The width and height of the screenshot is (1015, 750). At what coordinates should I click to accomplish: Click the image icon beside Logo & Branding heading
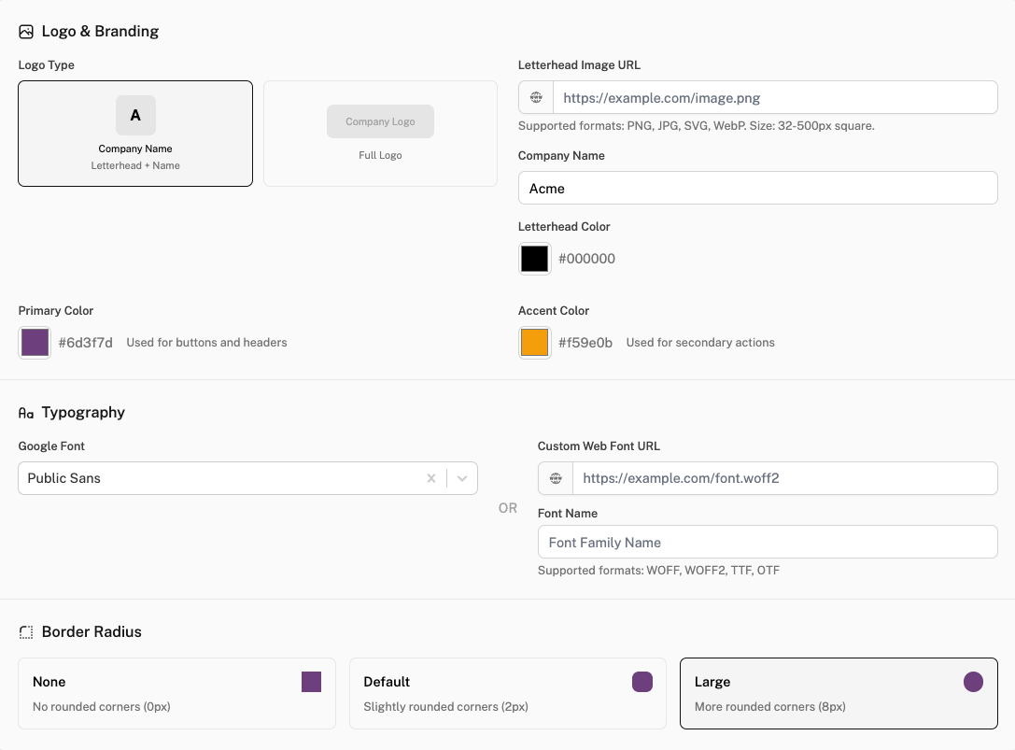click(25, 31)
